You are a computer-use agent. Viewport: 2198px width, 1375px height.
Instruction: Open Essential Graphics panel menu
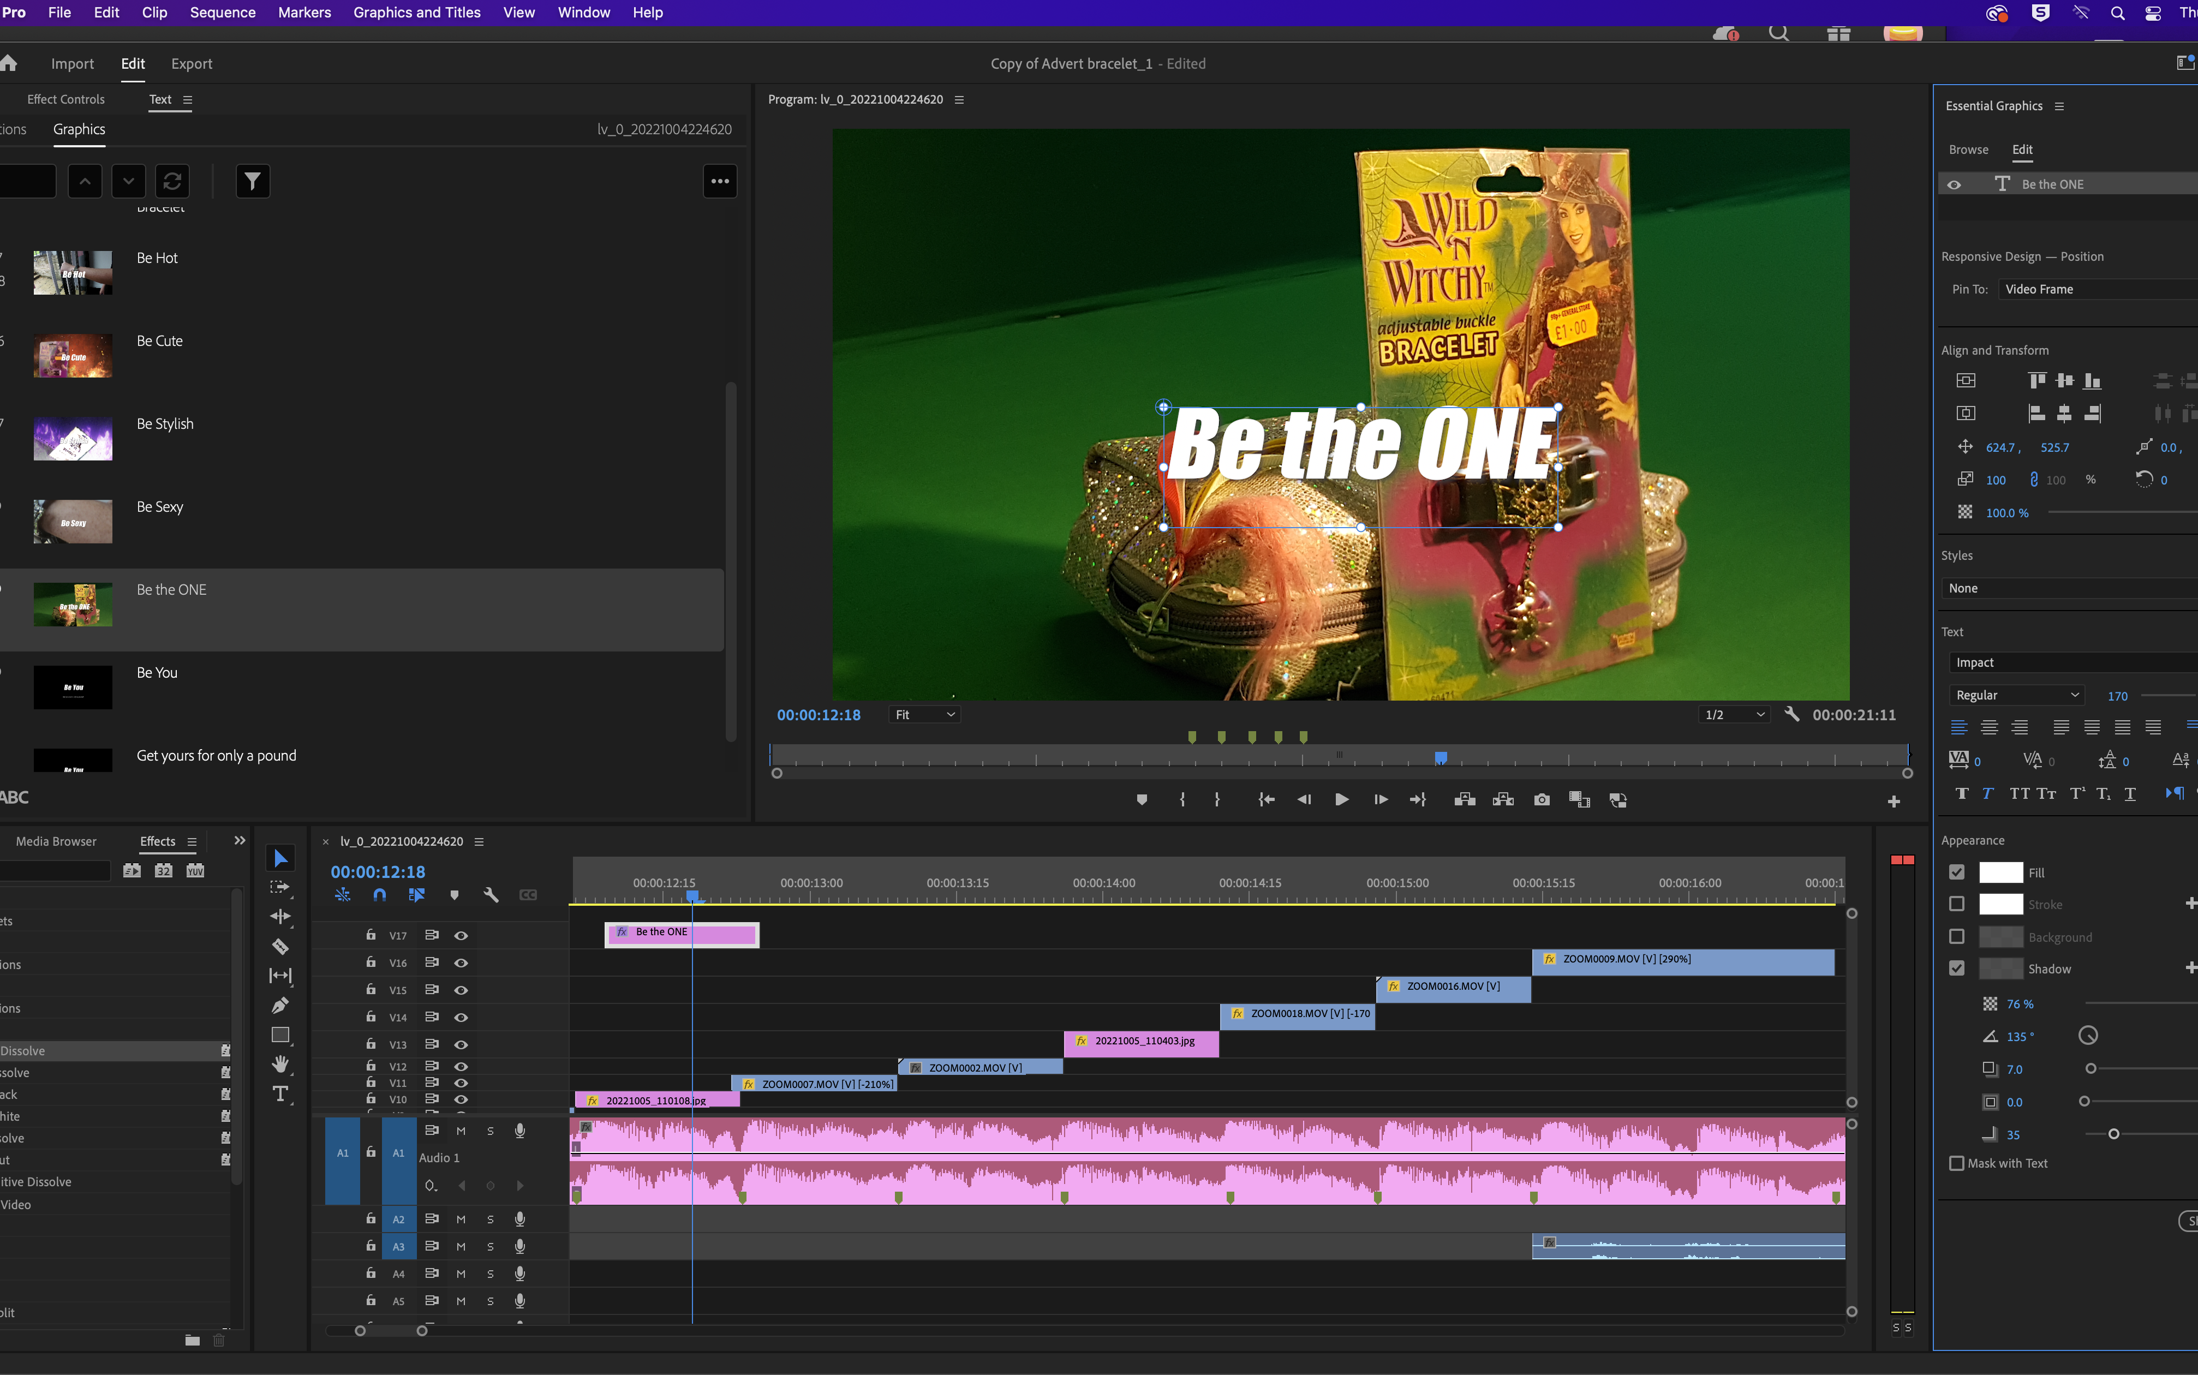pos(2060,106)
